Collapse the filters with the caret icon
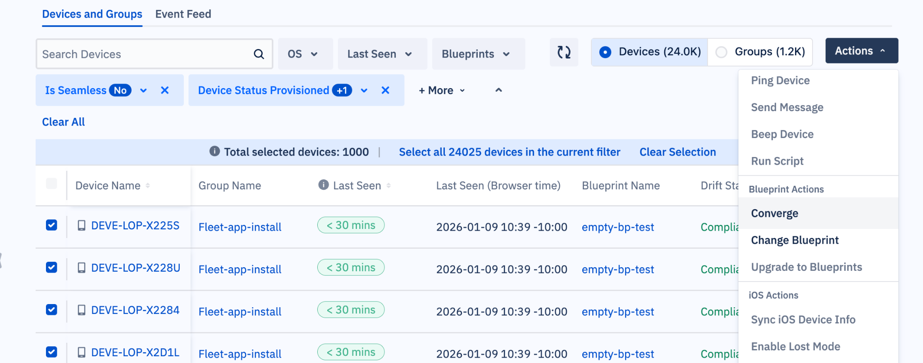This screenshot has height=363, width=923. point(498,90)
